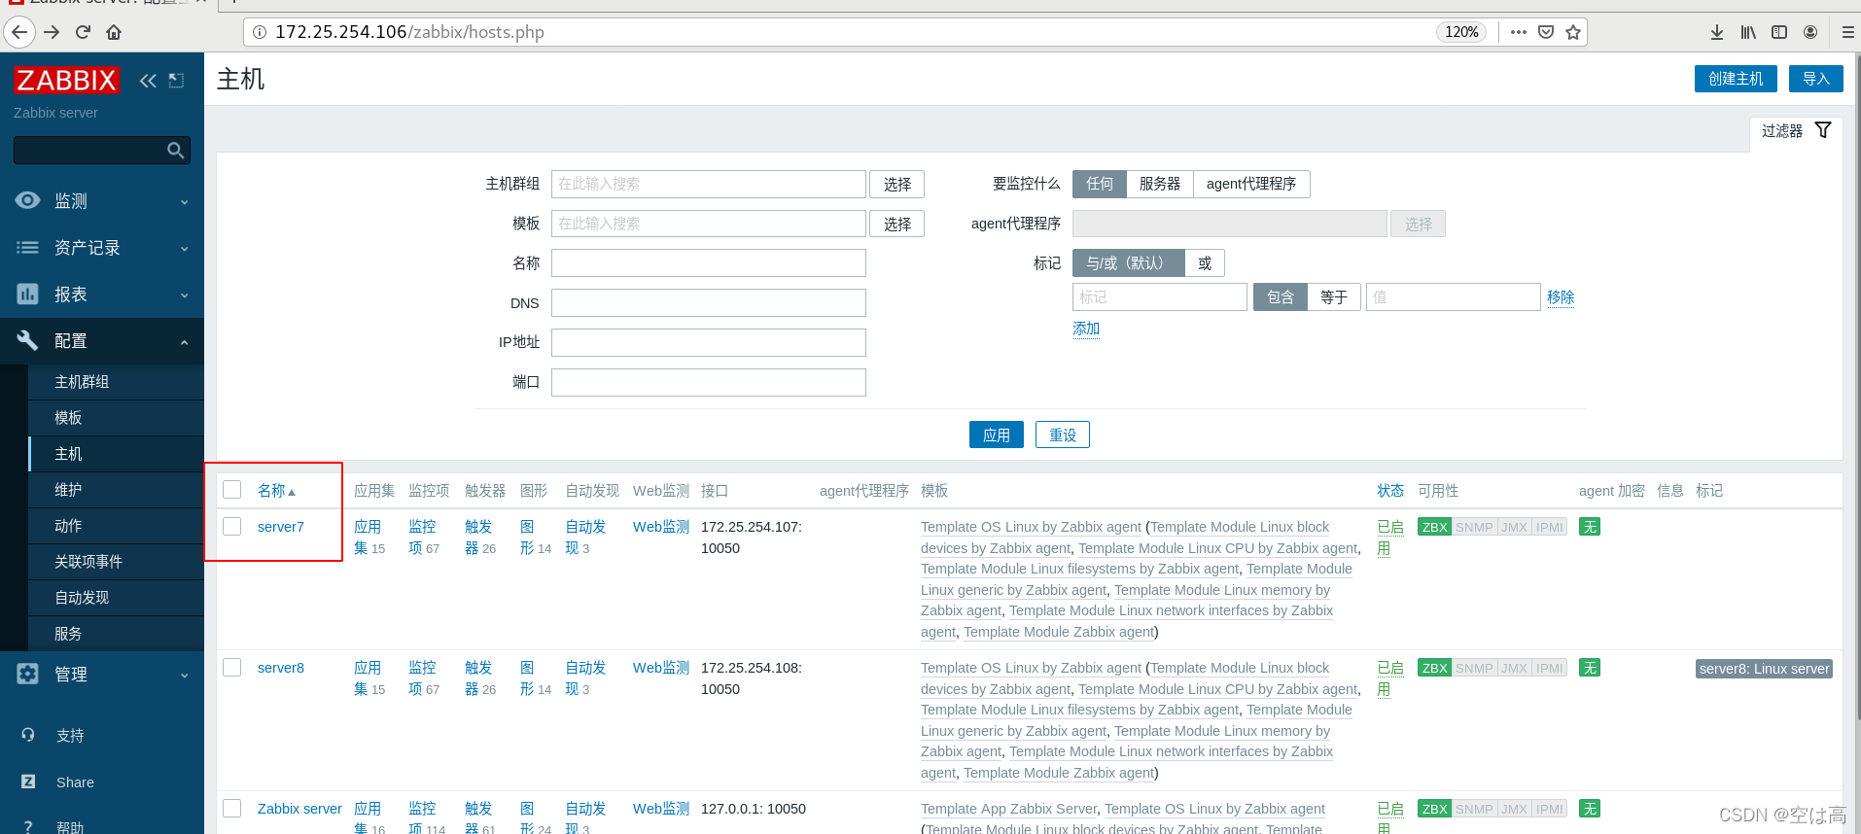Focus the 名称 filter input
This screenshot has width=1861, height=834.
coord(709,263)
